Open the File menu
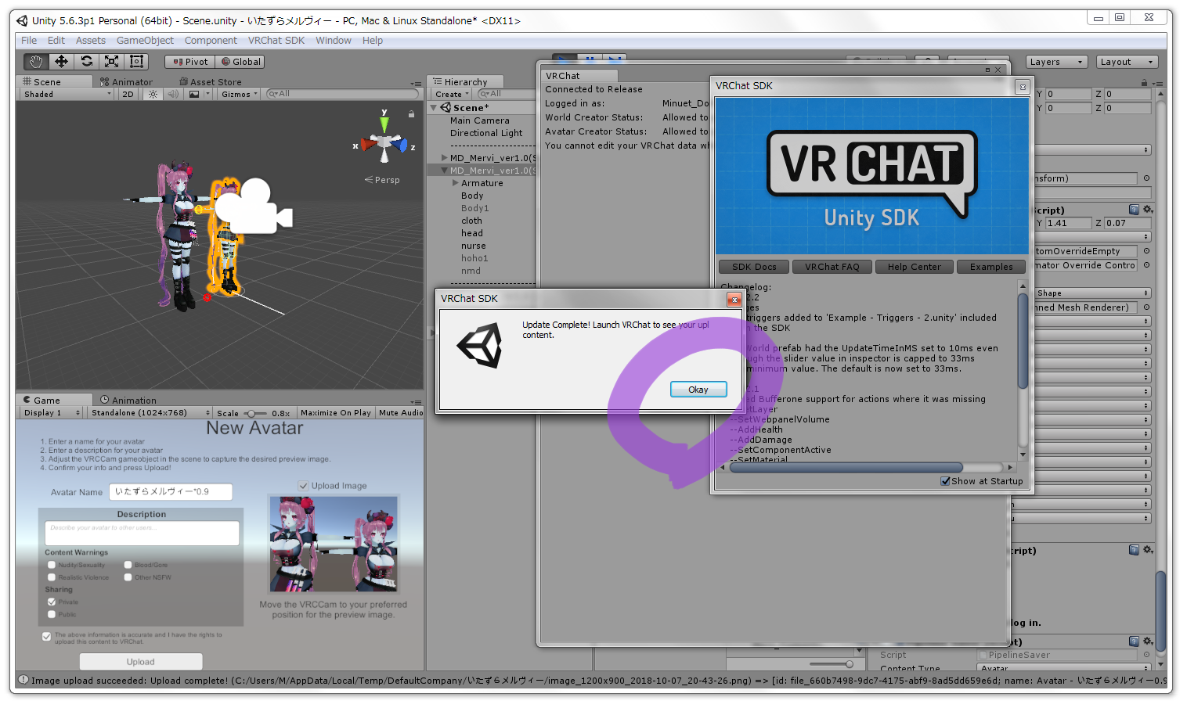 point(29,41)
